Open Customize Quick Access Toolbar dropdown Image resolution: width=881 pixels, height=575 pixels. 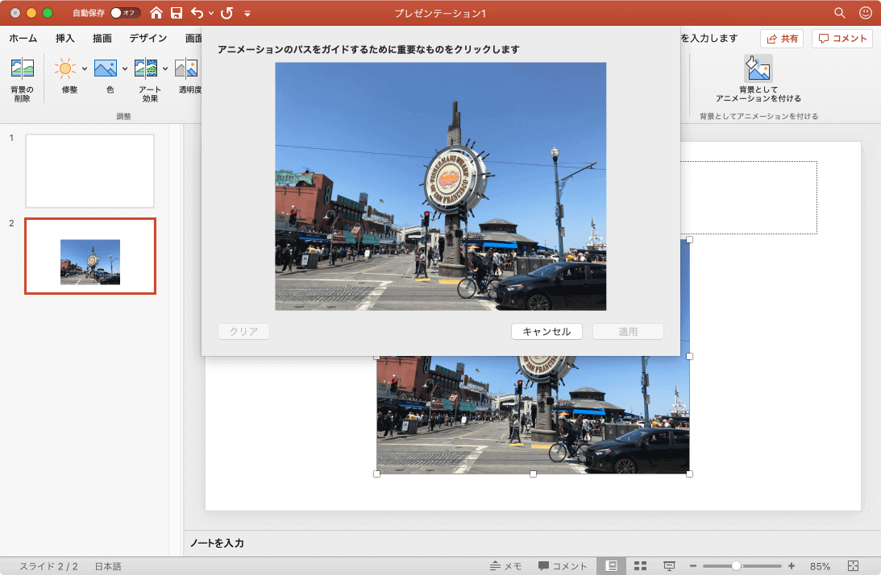[x=247, y=14]
